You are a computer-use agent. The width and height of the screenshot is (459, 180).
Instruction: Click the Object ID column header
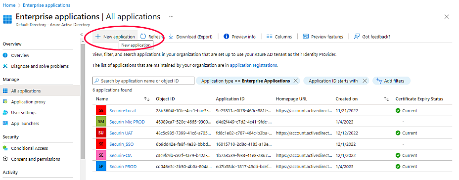(165, 99)
